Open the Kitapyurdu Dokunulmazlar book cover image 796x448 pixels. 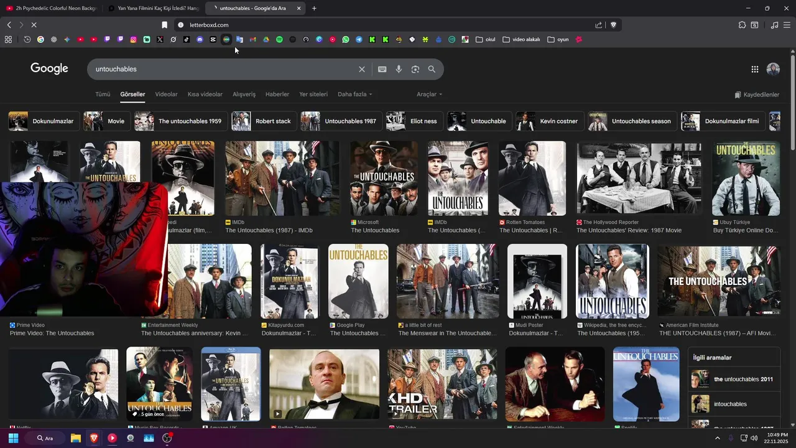289,281
